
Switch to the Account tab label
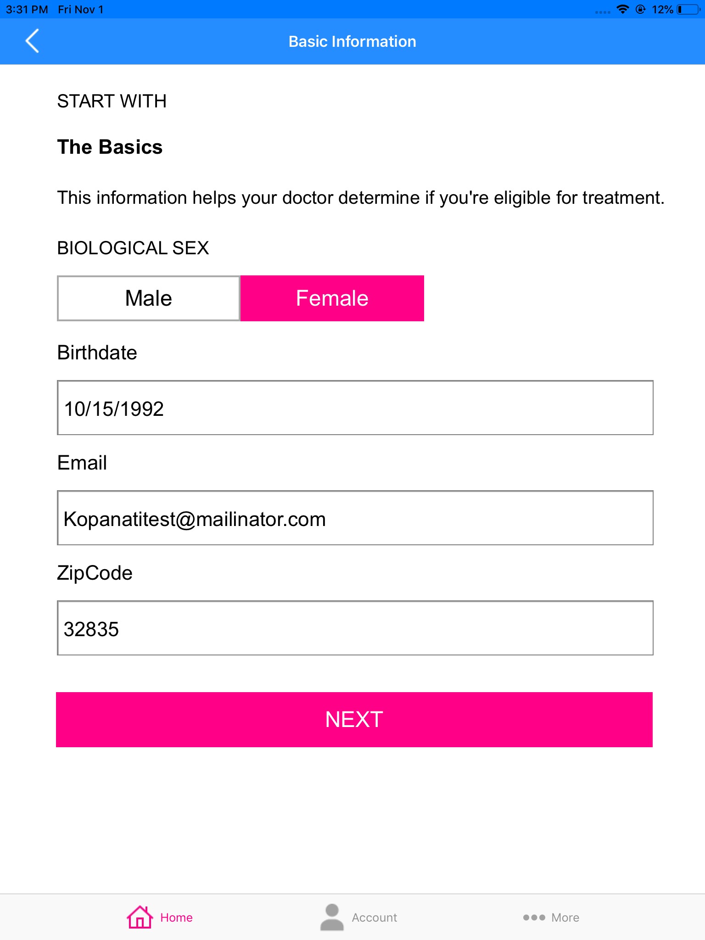375,918
